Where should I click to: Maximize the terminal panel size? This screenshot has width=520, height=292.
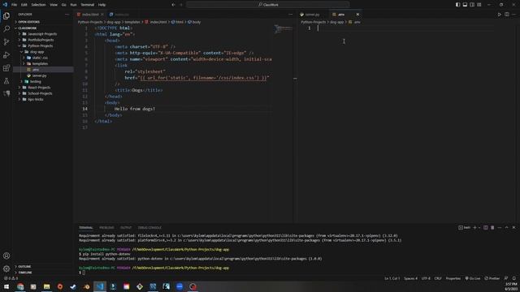(506, 227)
